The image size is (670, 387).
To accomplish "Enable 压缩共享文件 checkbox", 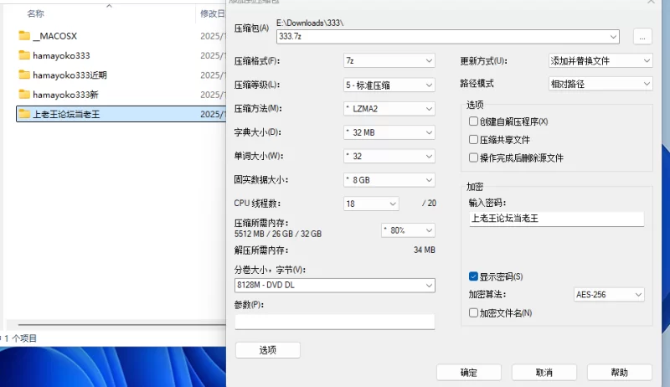I will pyautogui.click(x=473, y=139).
